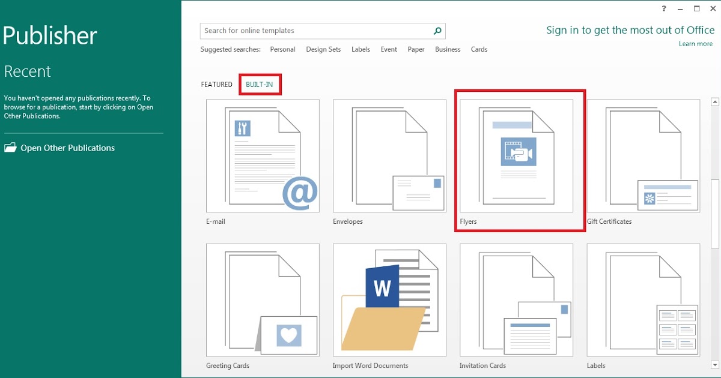Open the E-mail template category
The height and width of the screenshot is (378, 721).
263,156
